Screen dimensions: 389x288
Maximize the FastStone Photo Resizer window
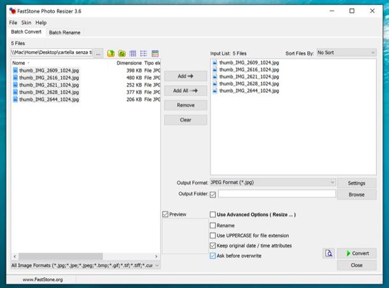tap(352, 11)
